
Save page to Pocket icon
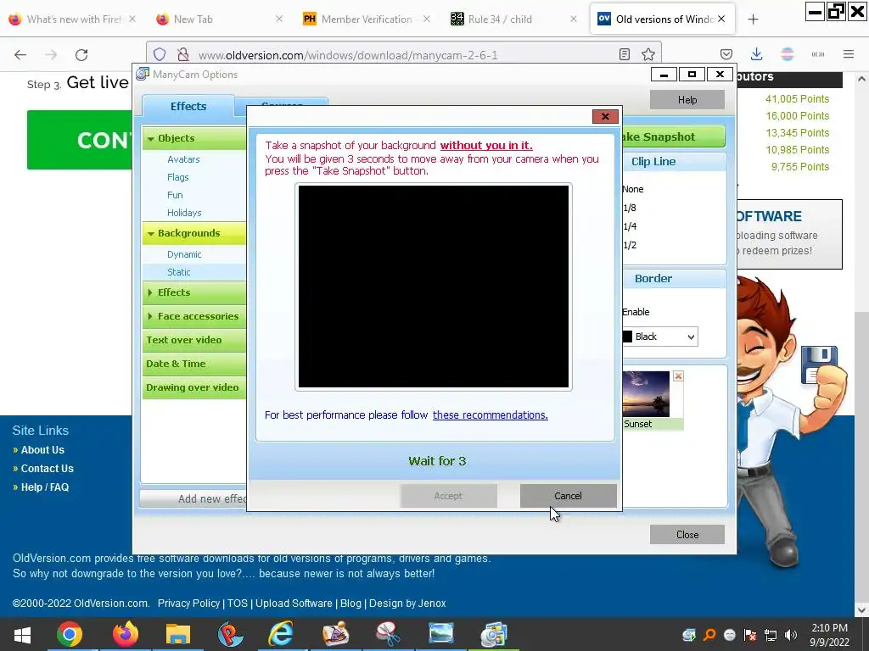pyautogui.click(x=726, y=54)
